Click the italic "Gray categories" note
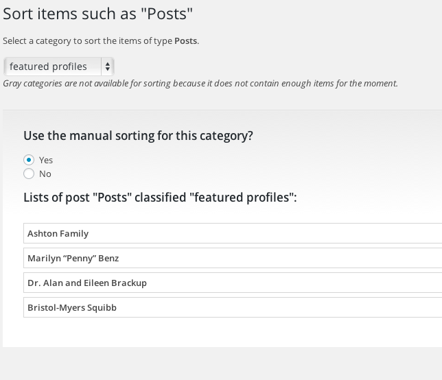Image resolution: width=442 pixels, height=380 pixels. [200, 84]
